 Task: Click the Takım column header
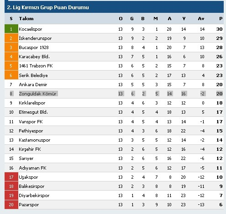[x=26, y=19]
